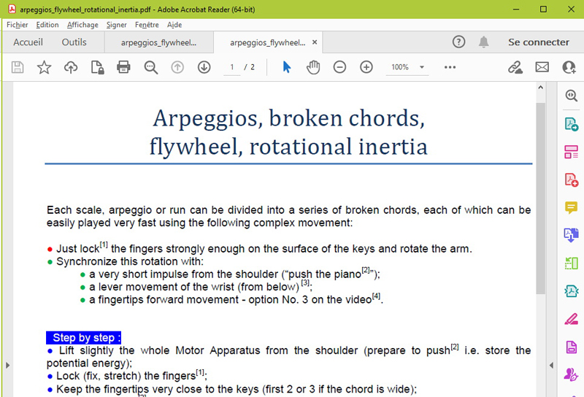Go to the next page arrow
This screenshot has height=397, width=584.
tap(204, 67)
